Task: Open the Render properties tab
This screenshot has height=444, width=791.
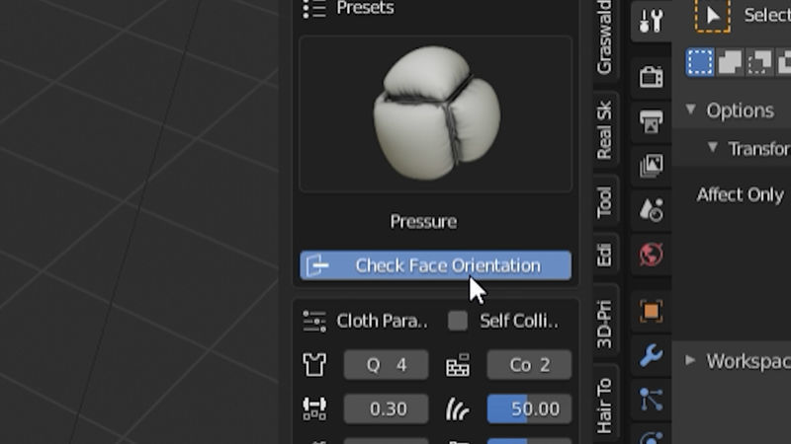Action: click(651, 77)
